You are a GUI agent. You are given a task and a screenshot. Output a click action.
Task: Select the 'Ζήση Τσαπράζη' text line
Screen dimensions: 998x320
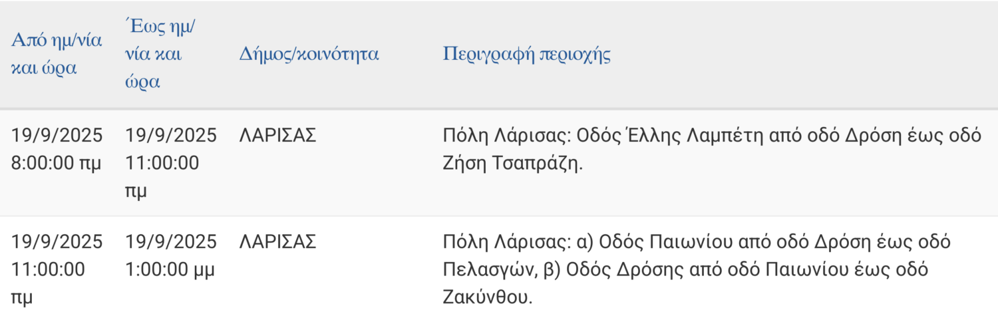(512, 164)
